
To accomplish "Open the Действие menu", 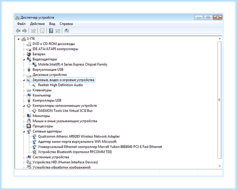I will tap(38, 24).
